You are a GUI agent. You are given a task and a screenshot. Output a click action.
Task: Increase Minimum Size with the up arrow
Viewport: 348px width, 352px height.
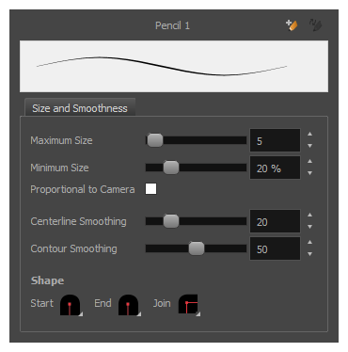(309, 161)
